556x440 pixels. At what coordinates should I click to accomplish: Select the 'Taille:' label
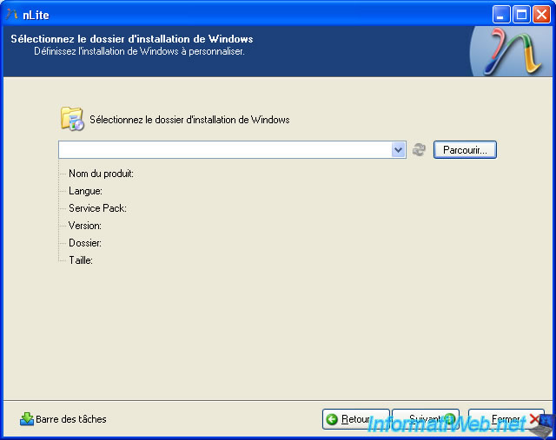pyautogui.click(x=81, y=260)
